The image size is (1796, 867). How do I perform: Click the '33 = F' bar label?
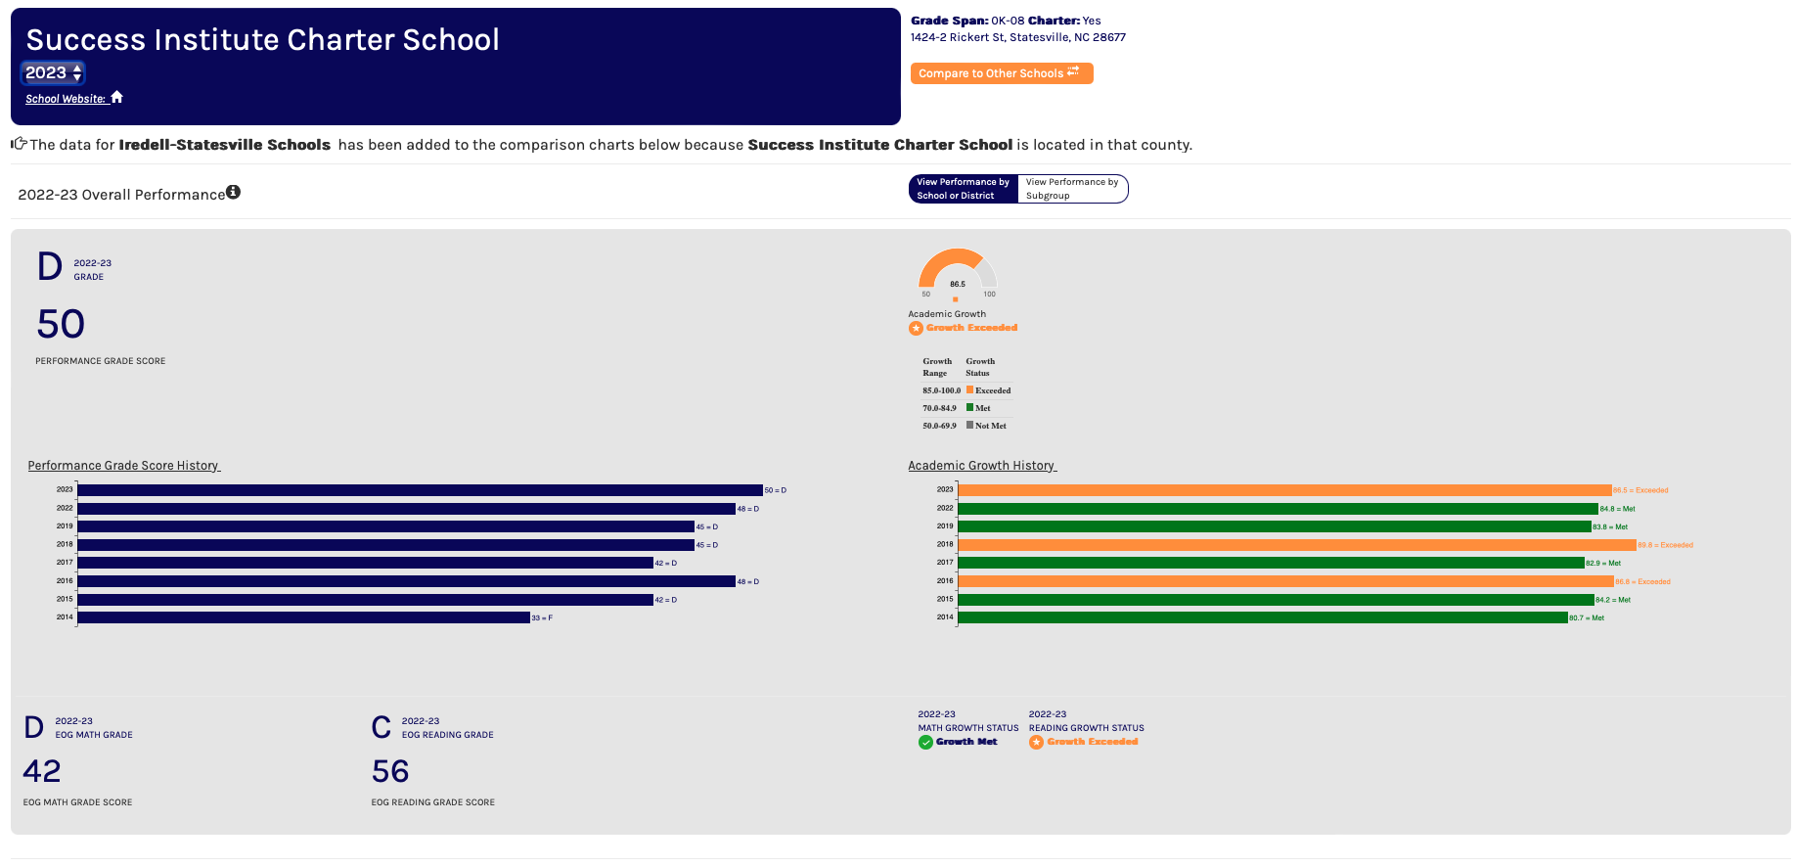pyautogui.click(x=542, y=617)
